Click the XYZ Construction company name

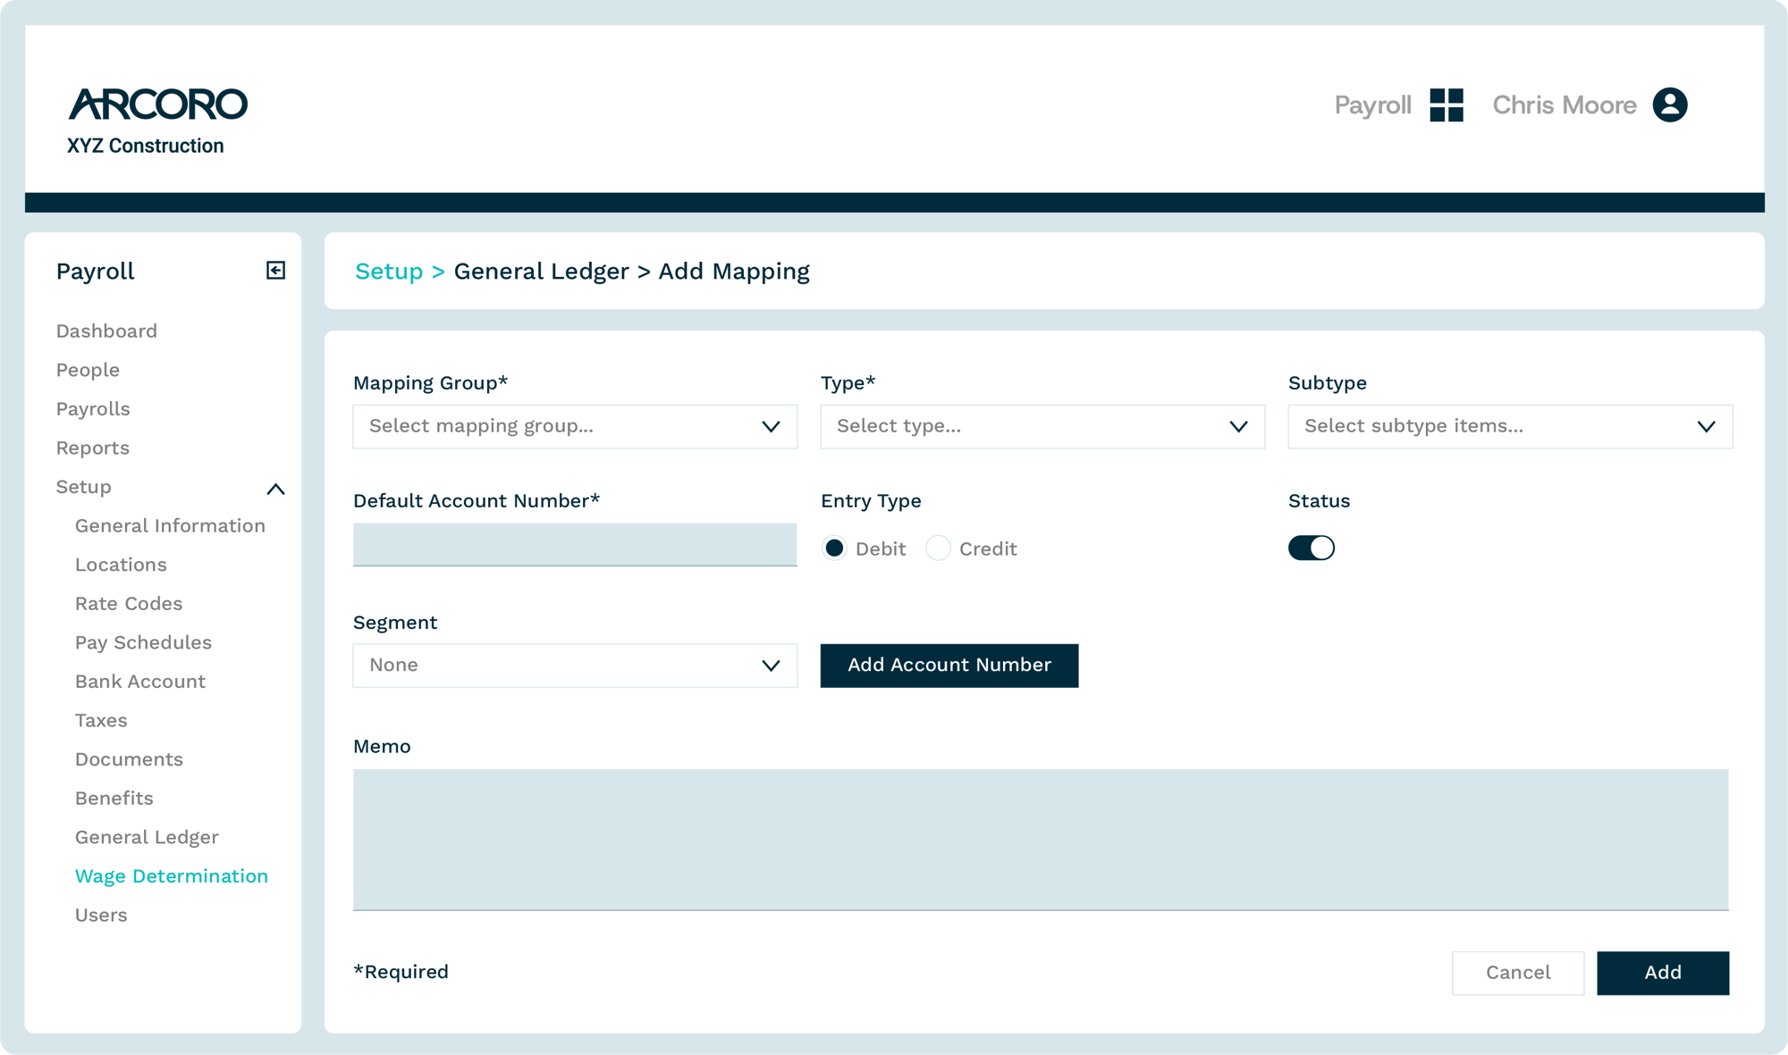click(146, 147)
